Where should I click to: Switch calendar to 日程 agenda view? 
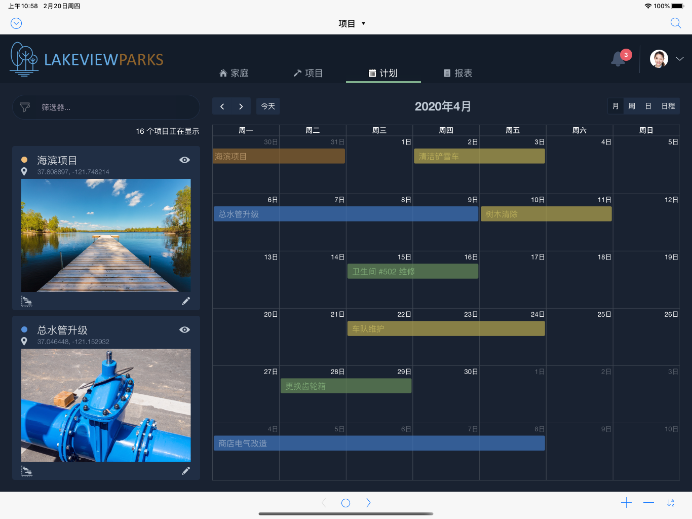668,106
